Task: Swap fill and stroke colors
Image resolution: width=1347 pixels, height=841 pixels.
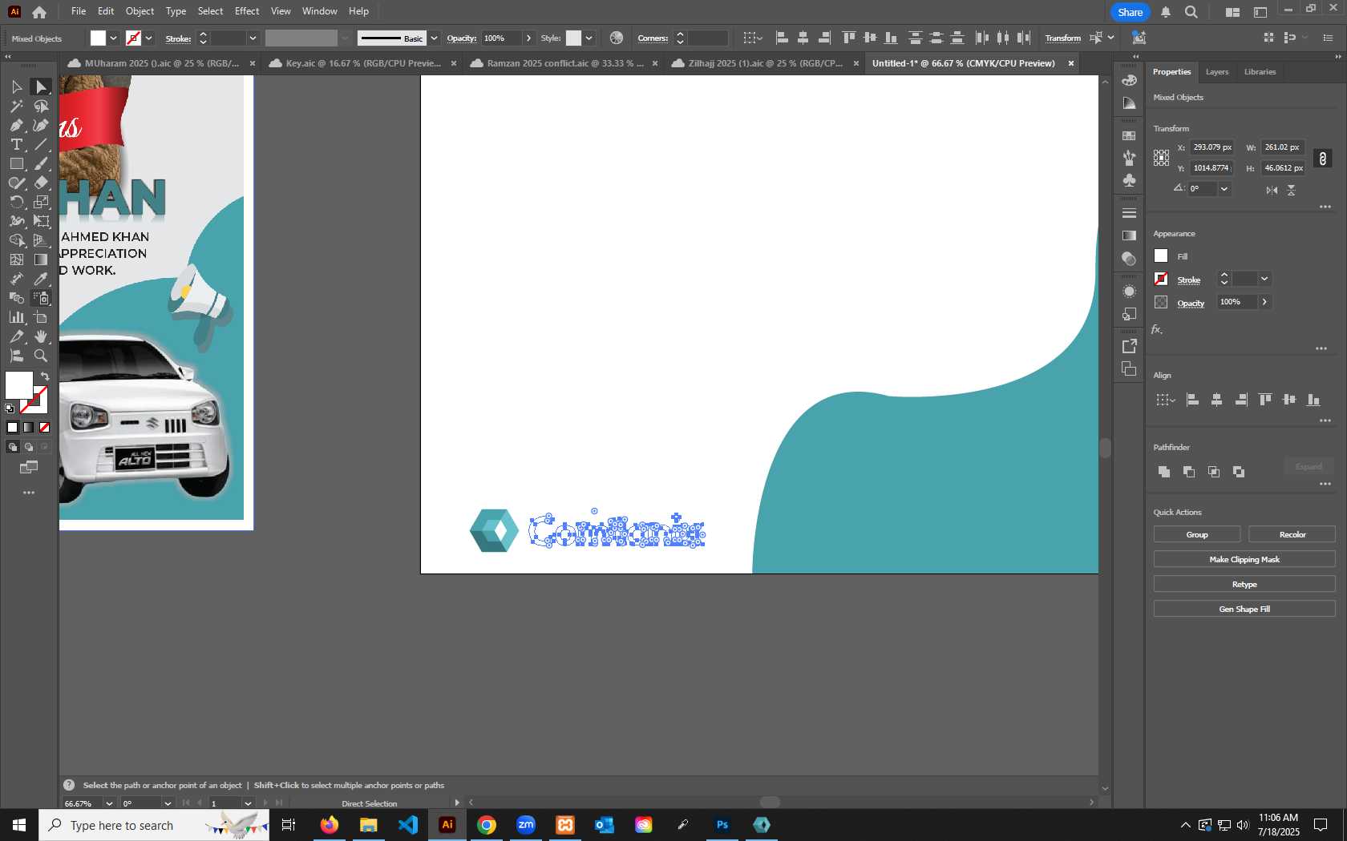Action: tap(45, 376)
